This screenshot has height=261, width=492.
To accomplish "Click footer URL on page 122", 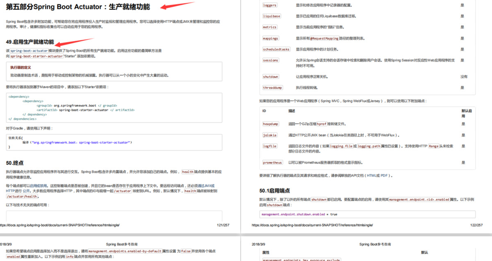I will tap(312, 225).
